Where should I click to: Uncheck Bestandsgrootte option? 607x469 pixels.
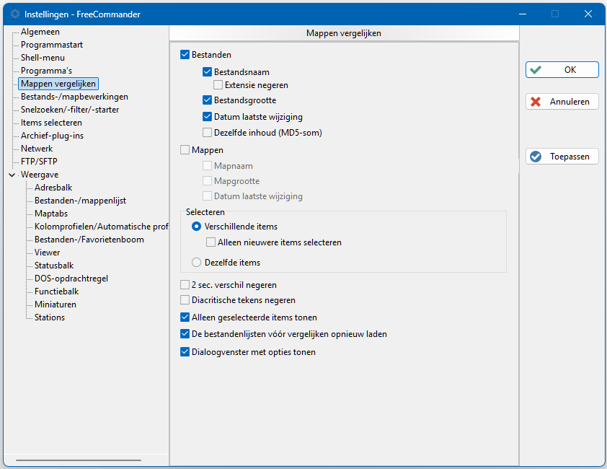click(207, 100)
